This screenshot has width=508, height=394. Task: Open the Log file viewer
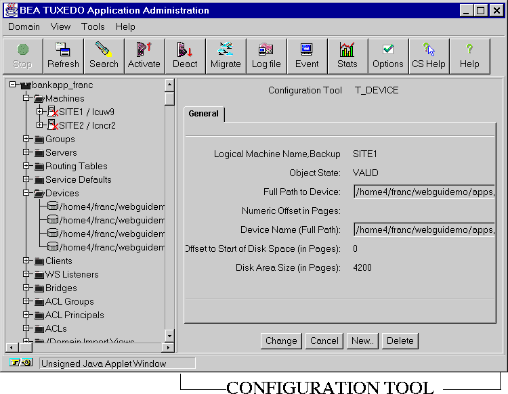[266, 56]
